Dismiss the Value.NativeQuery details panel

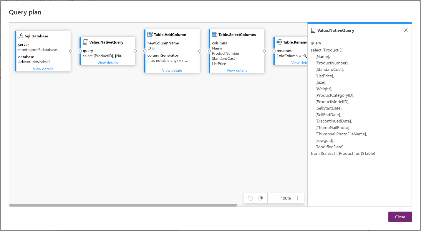[x=406, y=30]
